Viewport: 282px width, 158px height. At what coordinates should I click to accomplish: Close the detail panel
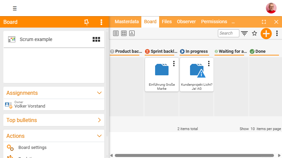pos(276,22)
